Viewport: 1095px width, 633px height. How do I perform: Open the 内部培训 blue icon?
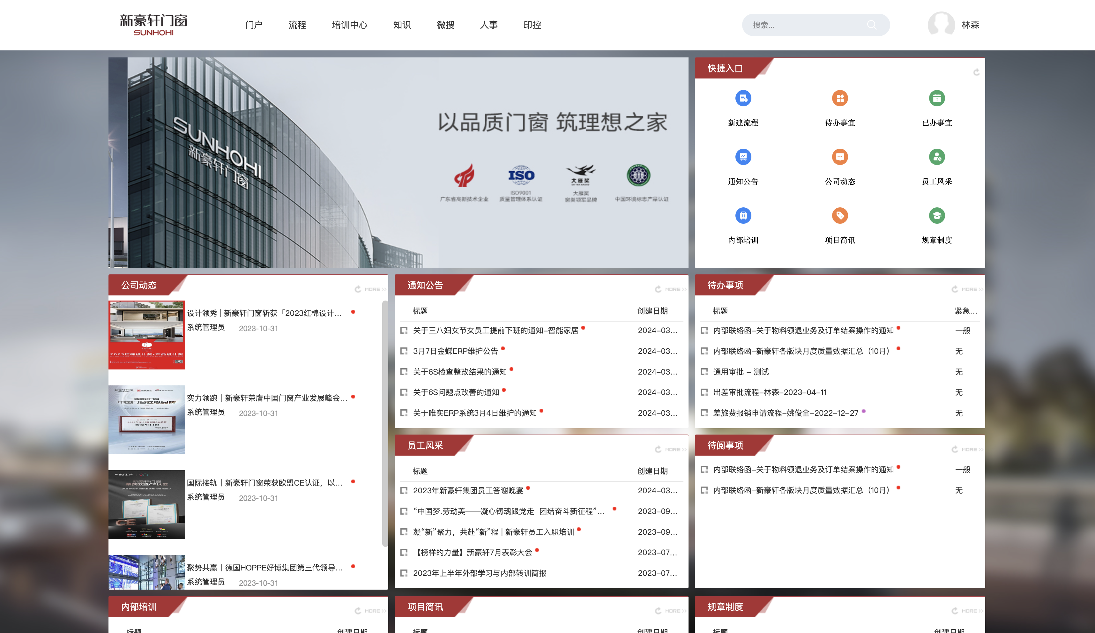coord(743,215)
